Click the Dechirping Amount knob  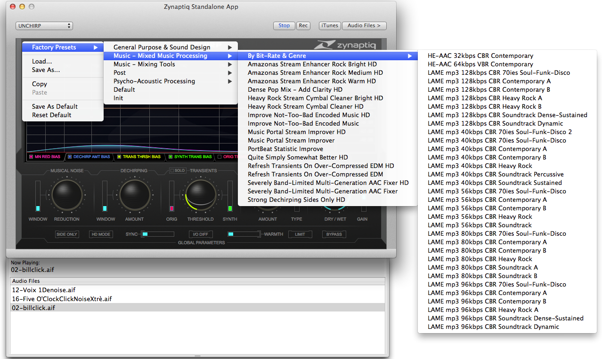134,195
